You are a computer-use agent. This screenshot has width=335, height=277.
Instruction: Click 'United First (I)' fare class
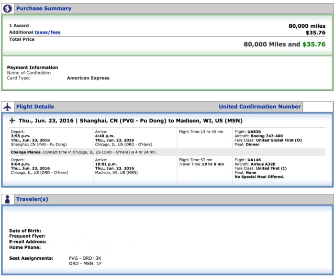pyautogui.click(x=271, y=168)
